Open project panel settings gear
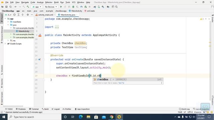The image size is (214, 120). pos(28,15)
